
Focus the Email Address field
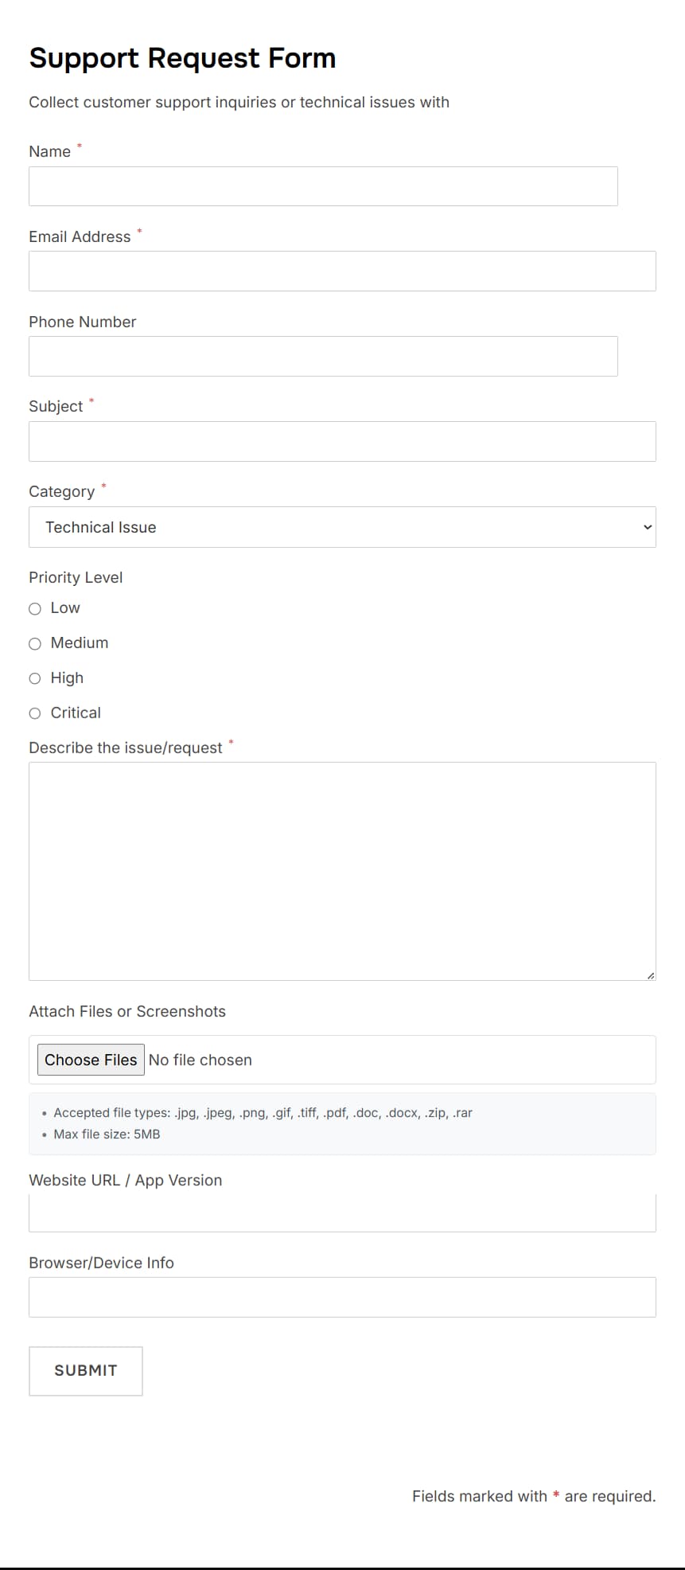[x=342, y=271]
